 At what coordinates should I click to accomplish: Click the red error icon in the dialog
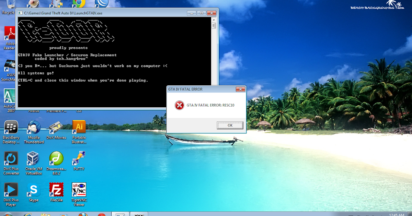[x=179, y=105]
